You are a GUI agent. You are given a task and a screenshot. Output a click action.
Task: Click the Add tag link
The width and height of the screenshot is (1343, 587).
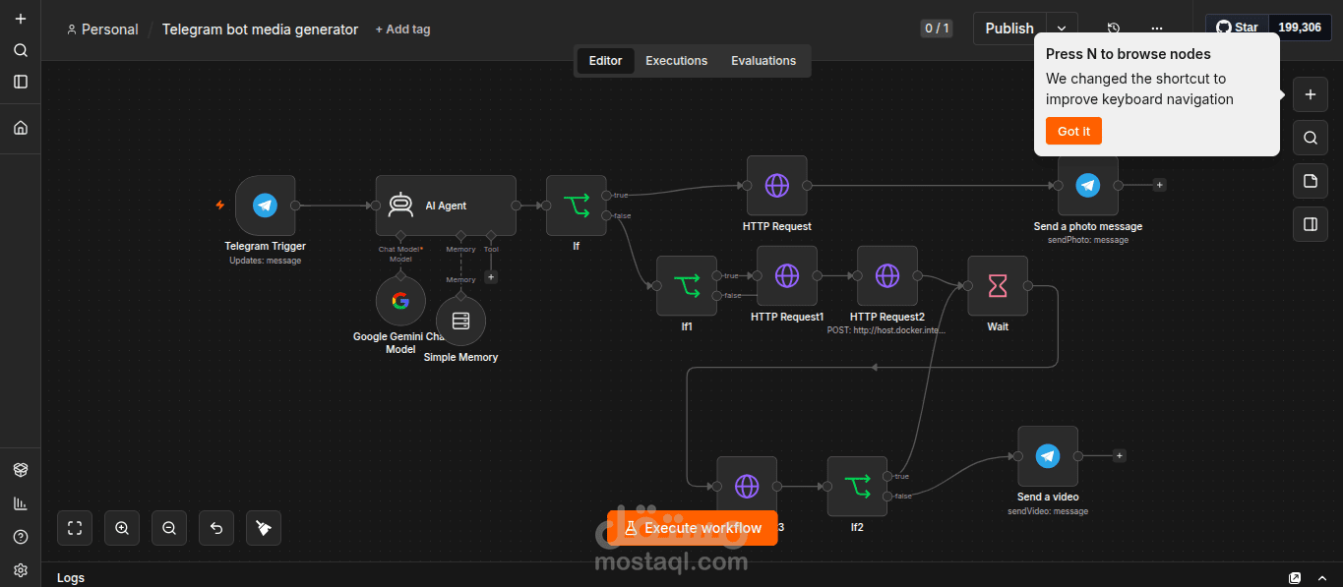tap(402, 29)
